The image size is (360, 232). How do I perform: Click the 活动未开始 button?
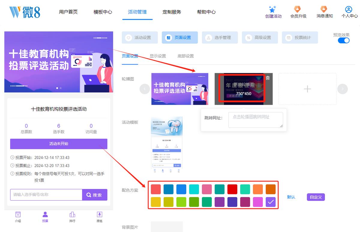click(x=58, y=144)
